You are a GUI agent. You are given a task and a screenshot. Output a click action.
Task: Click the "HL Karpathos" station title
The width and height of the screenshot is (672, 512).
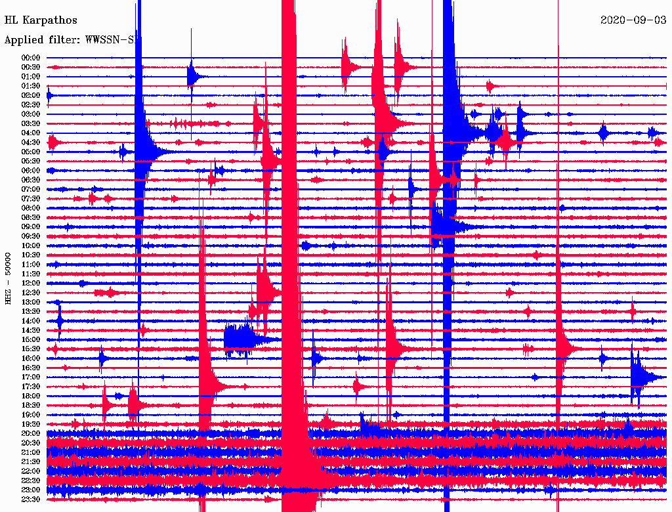pos(41,20)
